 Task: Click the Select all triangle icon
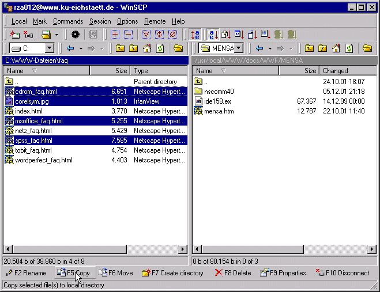[x=146, y=35]
